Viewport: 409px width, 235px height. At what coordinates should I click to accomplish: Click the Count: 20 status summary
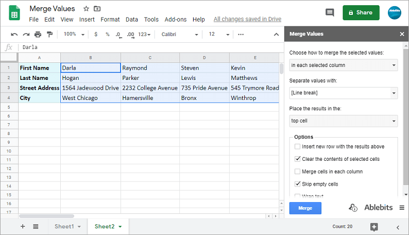coord(342,226)
